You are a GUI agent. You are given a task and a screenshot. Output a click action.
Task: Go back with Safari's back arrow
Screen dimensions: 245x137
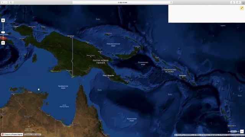tap(3, 2)
